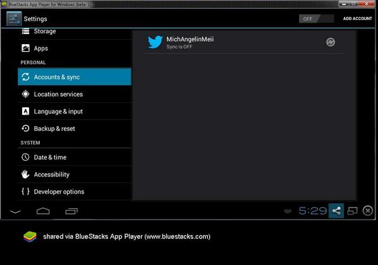Viewport: 378px width, 265px height.
Task: Tap the Android home navigation icon
Action: click(x=43, y=211)
